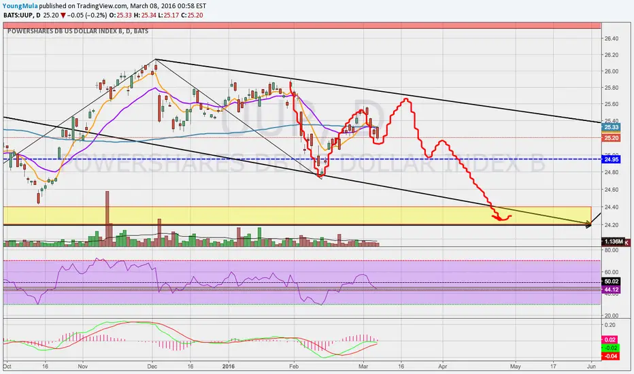Select the green -0.02 MACD tag
Viewport: 634px width, 374px height.
tap(611, 348)
